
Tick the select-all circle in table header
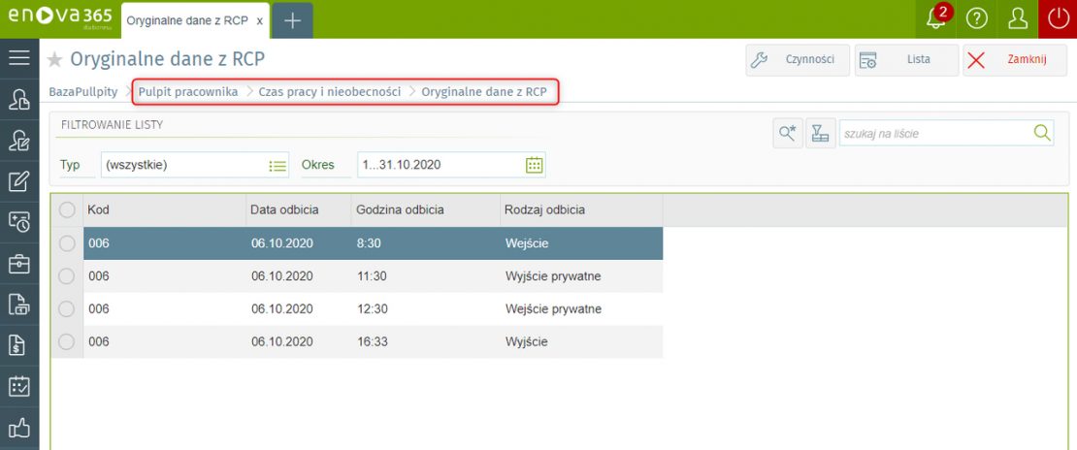click(67, 209)
